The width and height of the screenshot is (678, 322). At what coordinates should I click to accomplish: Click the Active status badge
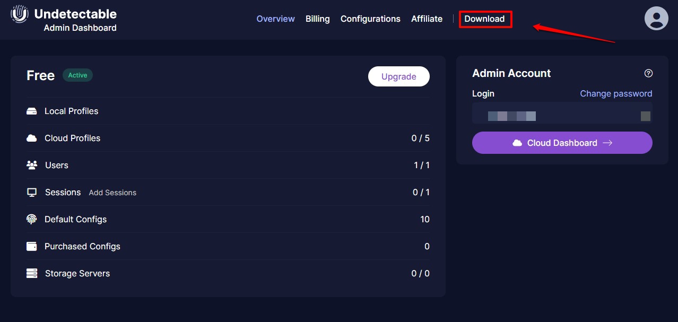(77, 75)
